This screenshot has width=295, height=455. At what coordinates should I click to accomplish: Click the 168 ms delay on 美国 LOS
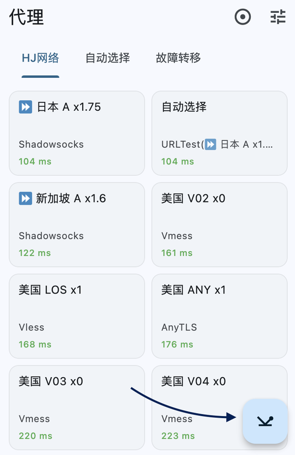[35, 345]
